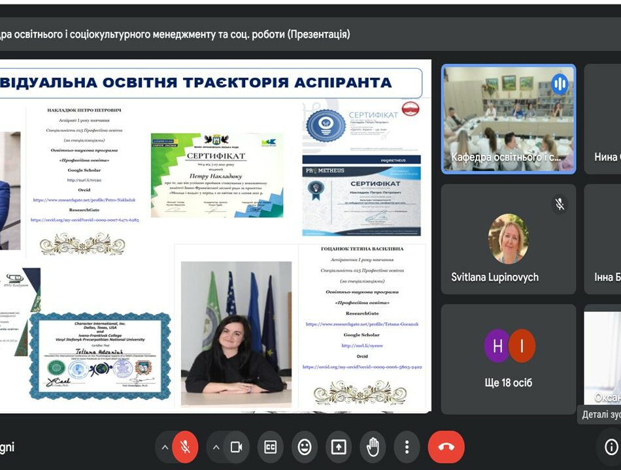Click the audio indicator on Кафедра tile
621x470 pixels.
[x=560, y=83]
